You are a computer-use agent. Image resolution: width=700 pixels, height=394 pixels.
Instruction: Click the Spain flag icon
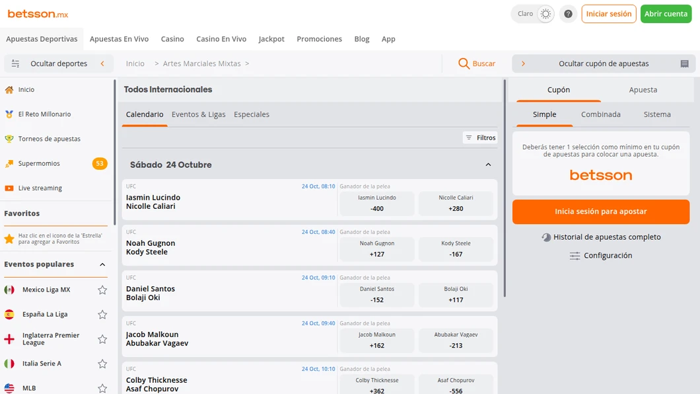point(9,315)
